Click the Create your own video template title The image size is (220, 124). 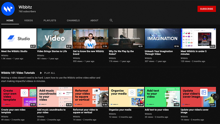[13, 111]
